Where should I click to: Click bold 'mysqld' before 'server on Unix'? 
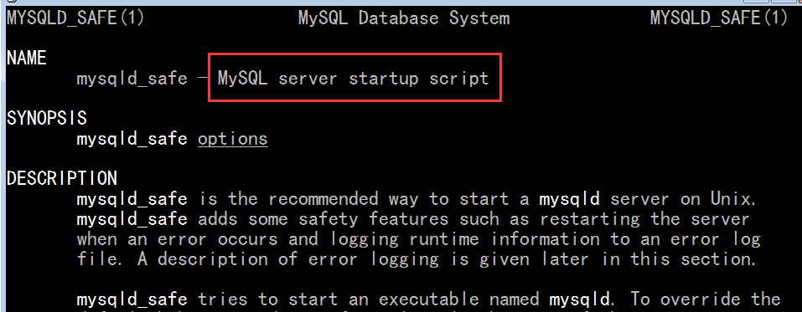point(569,198)
